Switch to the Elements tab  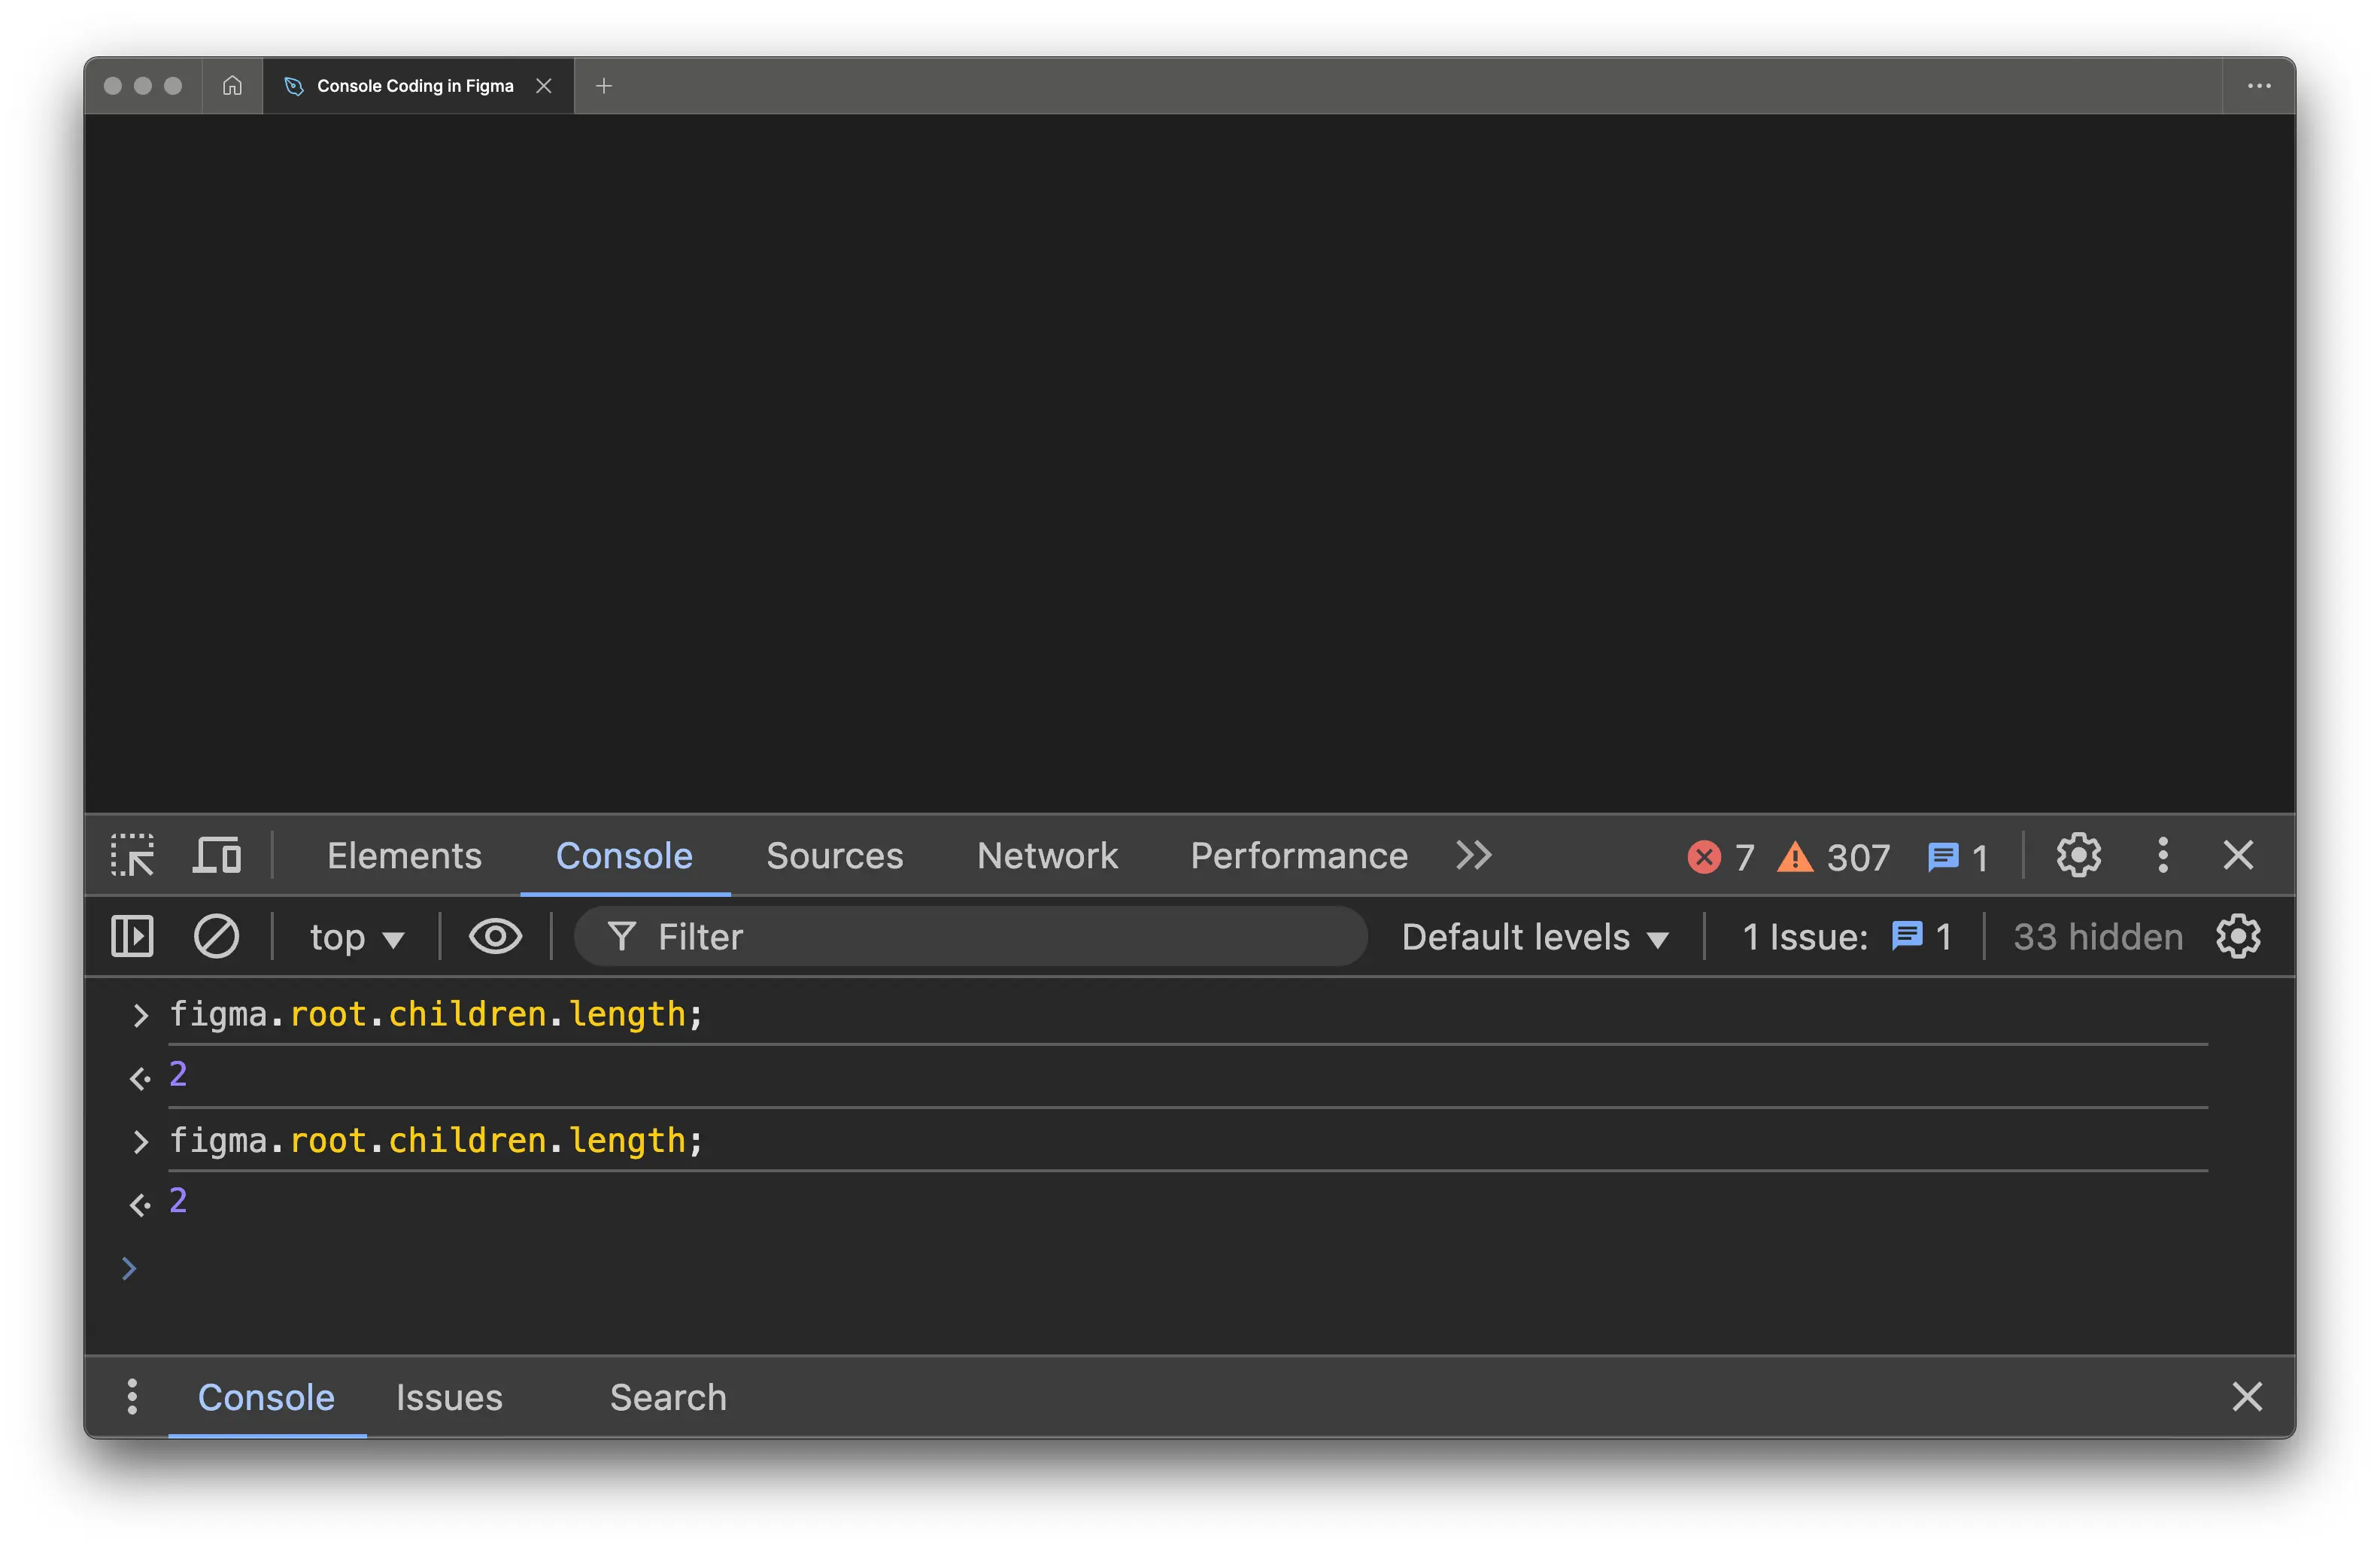[x=404, y=856]
